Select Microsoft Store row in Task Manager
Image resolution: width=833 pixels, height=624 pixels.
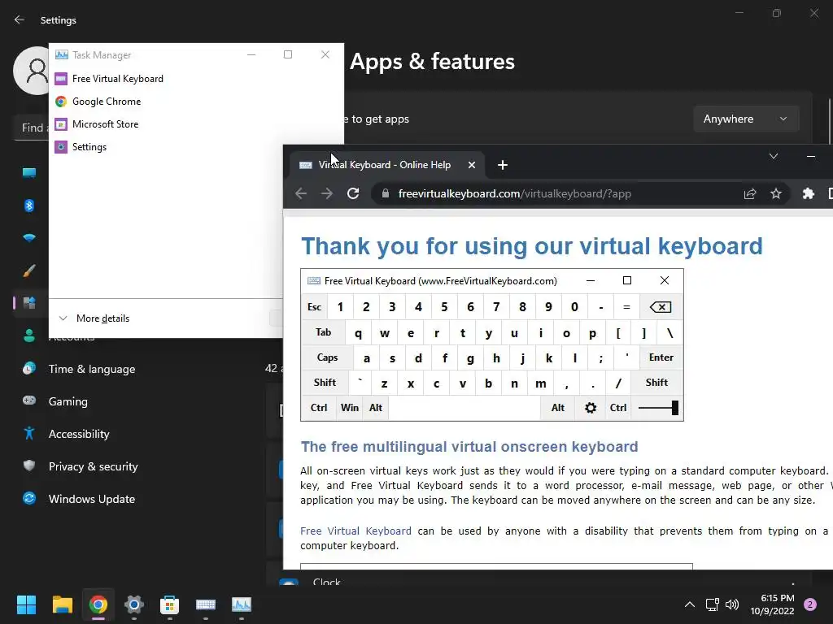tap(196, 124)
